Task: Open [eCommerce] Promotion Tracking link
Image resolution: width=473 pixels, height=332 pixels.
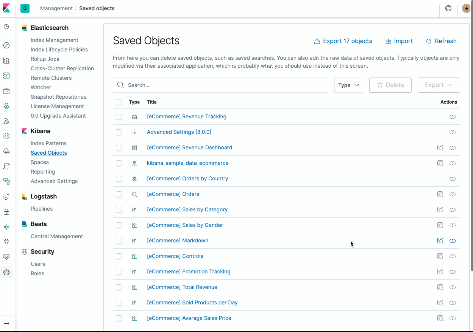Action: pos(189,272)
